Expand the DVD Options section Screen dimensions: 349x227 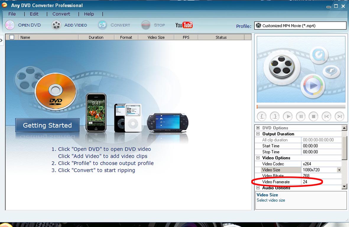(258, 128)
